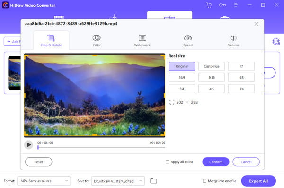This screenshot has height=188, width=284.
Task: Open the shopping cart icon
Action: 209,5
